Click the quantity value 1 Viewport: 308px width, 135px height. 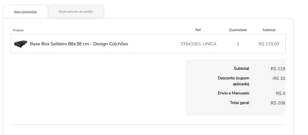click(x=238, y=44)
